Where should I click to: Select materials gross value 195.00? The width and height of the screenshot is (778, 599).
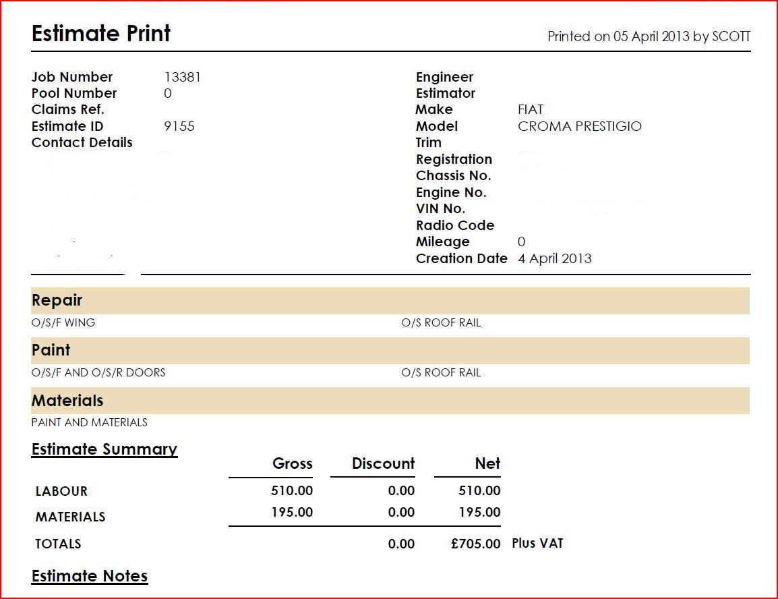(292, 512)
